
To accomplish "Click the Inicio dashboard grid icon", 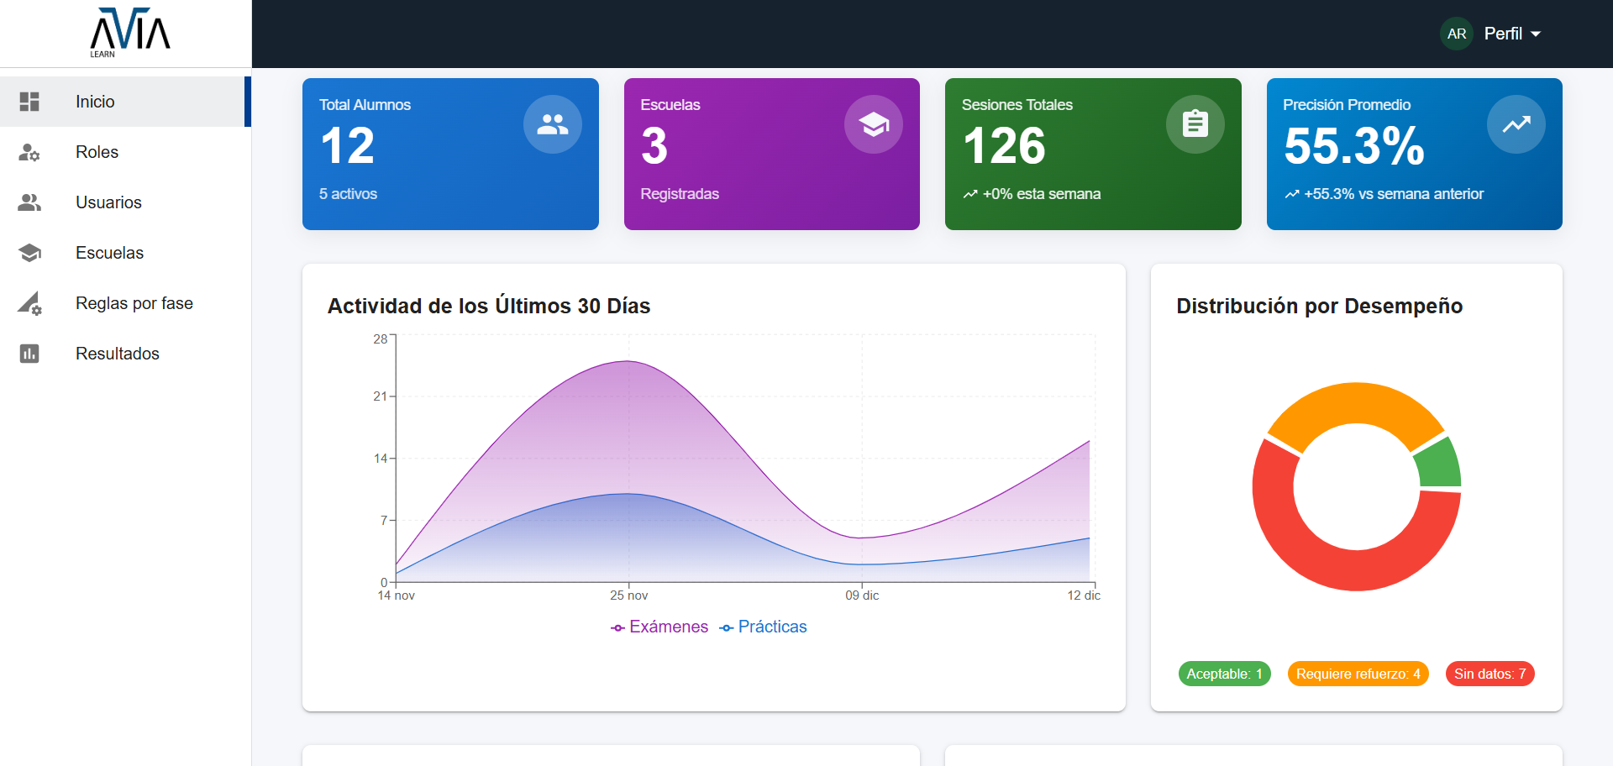I will (29, 102).
